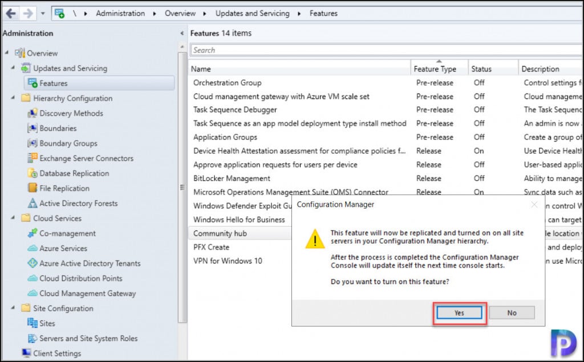Click Servers and Site System Roles icon
The width and height of the screenshot is (584, 362).
(33, 338)
